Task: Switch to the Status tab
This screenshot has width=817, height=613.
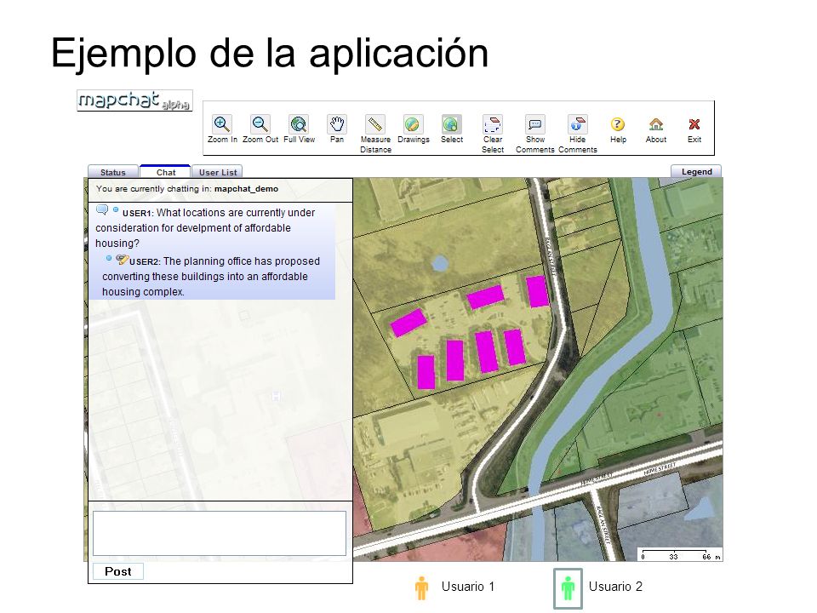Action: 113,172
